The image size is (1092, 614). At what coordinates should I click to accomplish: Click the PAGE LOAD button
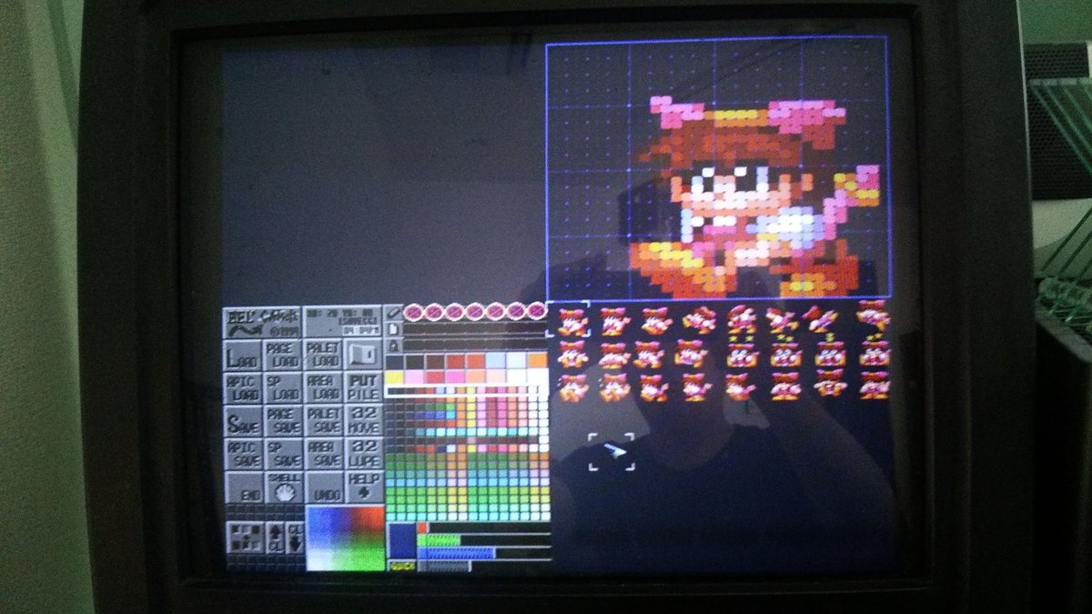tap(283, 356)
